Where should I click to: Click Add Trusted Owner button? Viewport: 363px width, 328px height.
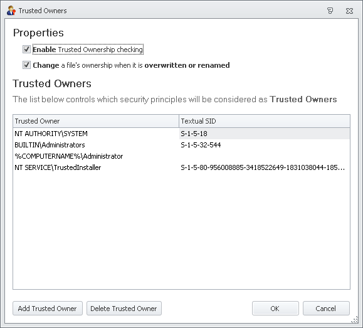pyautogui.click(x=48, y=309)
